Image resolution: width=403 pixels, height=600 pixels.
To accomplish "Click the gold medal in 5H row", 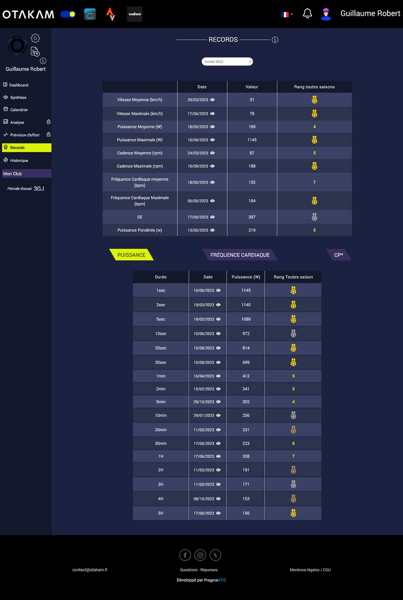I will pos(293,513).
